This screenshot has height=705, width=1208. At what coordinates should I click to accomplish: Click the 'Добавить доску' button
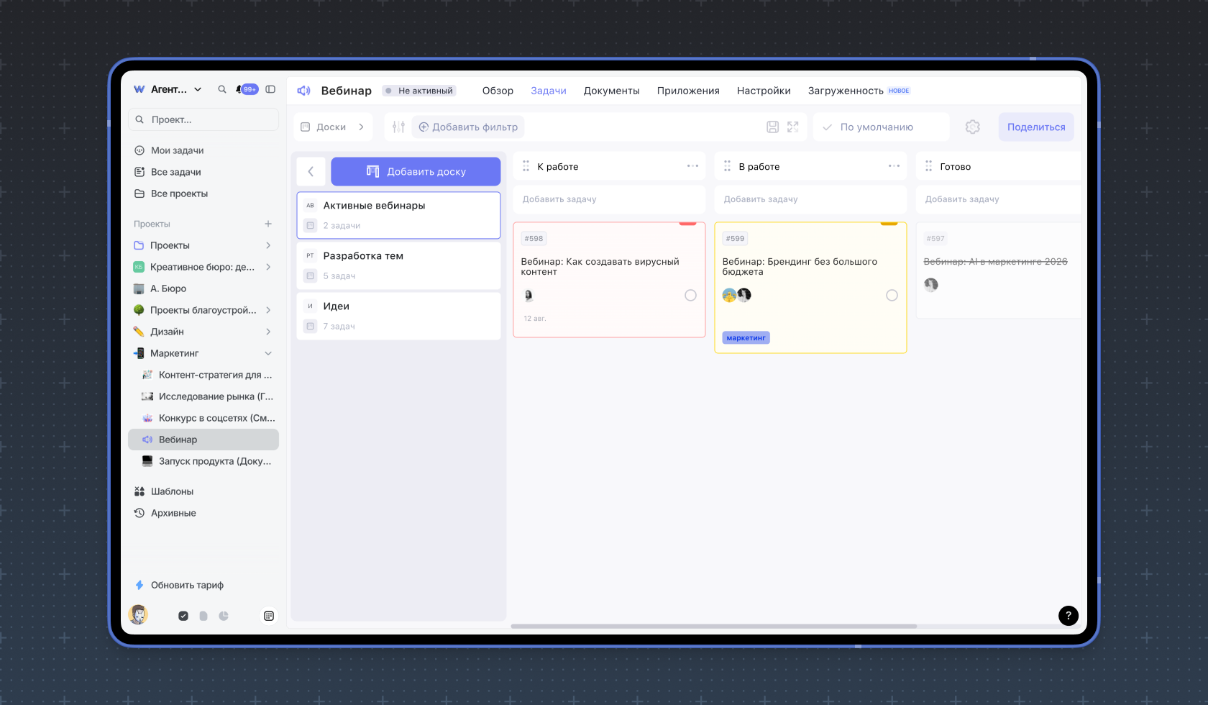point(416,171)
